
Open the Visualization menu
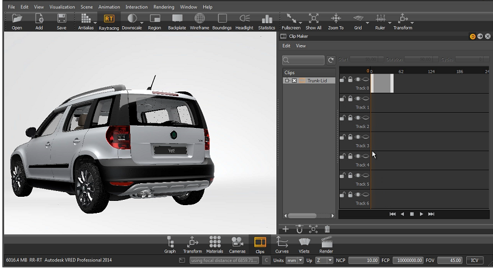pos(62,7)
